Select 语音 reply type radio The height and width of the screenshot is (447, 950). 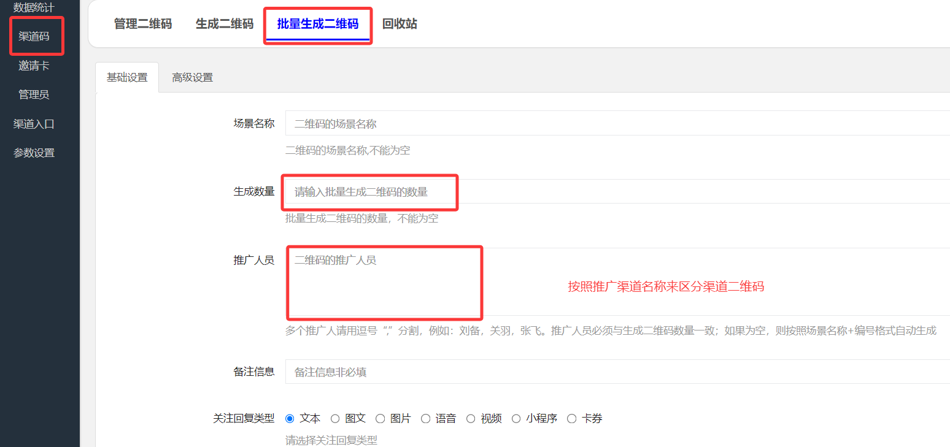(x=425, y=419)
